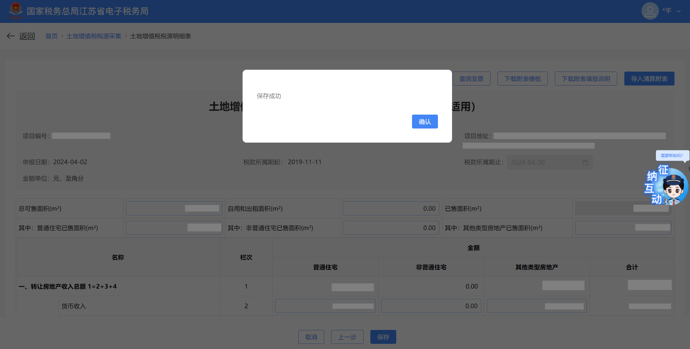Click 税款所属期止 date field
The height and width of the screenshot is (349, 690).
[x=545, y=163]
